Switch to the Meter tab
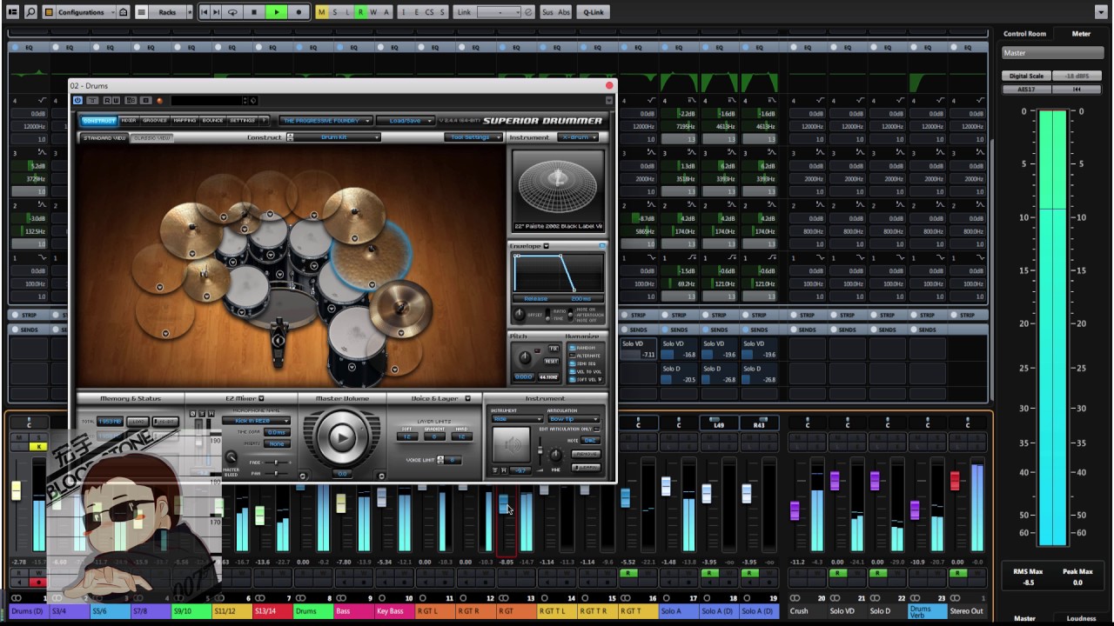 coord(1081,34)
